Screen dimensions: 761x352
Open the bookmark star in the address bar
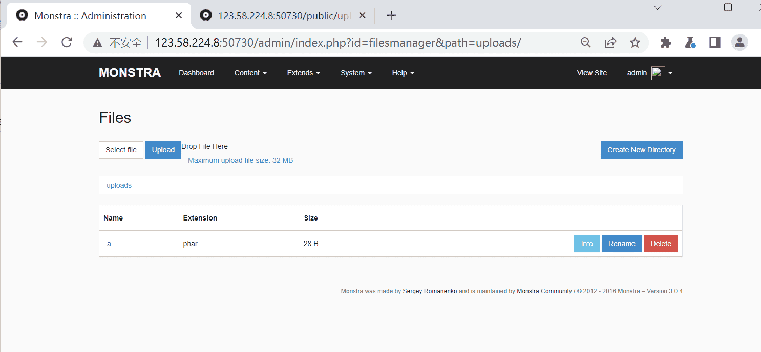click(x=635, y=42)
